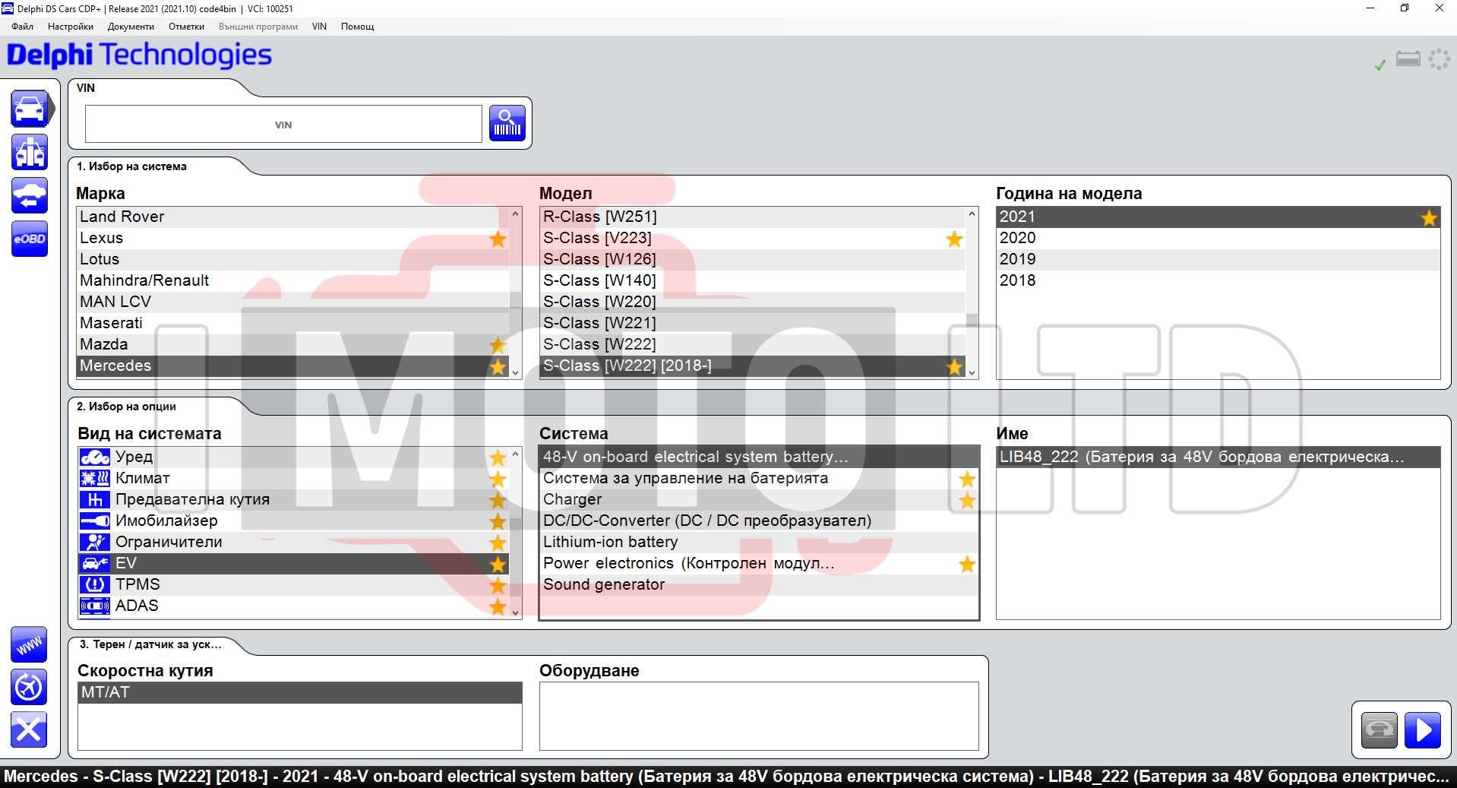Select Lotus in the brand list
The height and width of the screenshot is (788, 1457).
click(293, 259)
